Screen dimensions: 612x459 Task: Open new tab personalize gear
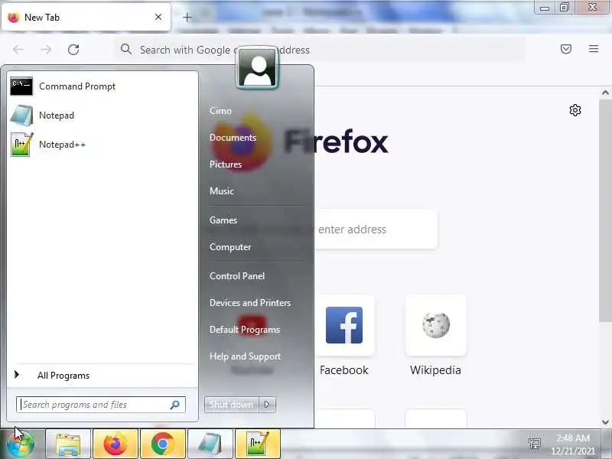click(x=575, y=110)
